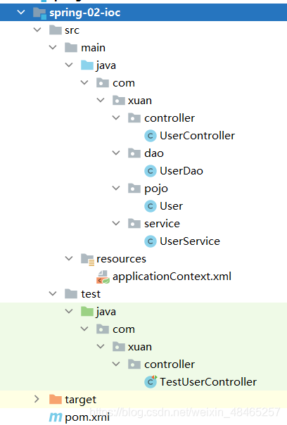This screenshot has width=287, height=425.
Task: Collapse the java folder under test
Action: [x=69, y=312]
